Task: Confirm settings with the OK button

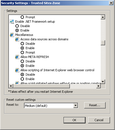Action: click(75, 120)
